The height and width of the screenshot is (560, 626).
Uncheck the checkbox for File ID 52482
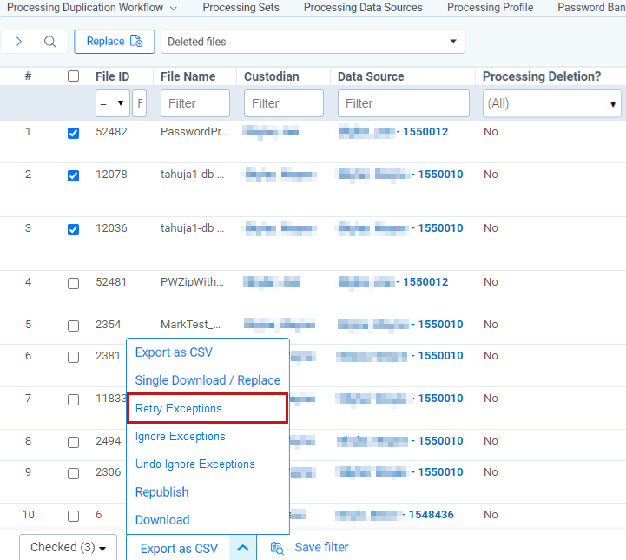tap(74, 133)
